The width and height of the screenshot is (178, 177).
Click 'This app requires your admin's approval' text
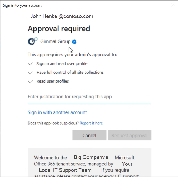pos(72,55)
